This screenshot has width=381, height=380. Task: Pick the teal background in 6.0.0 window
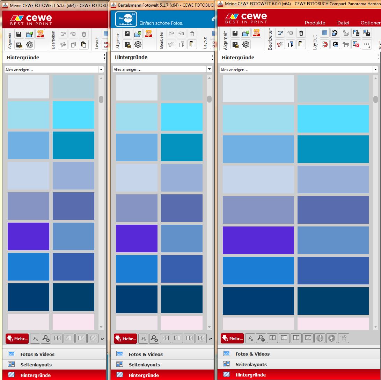click(333, 149)
